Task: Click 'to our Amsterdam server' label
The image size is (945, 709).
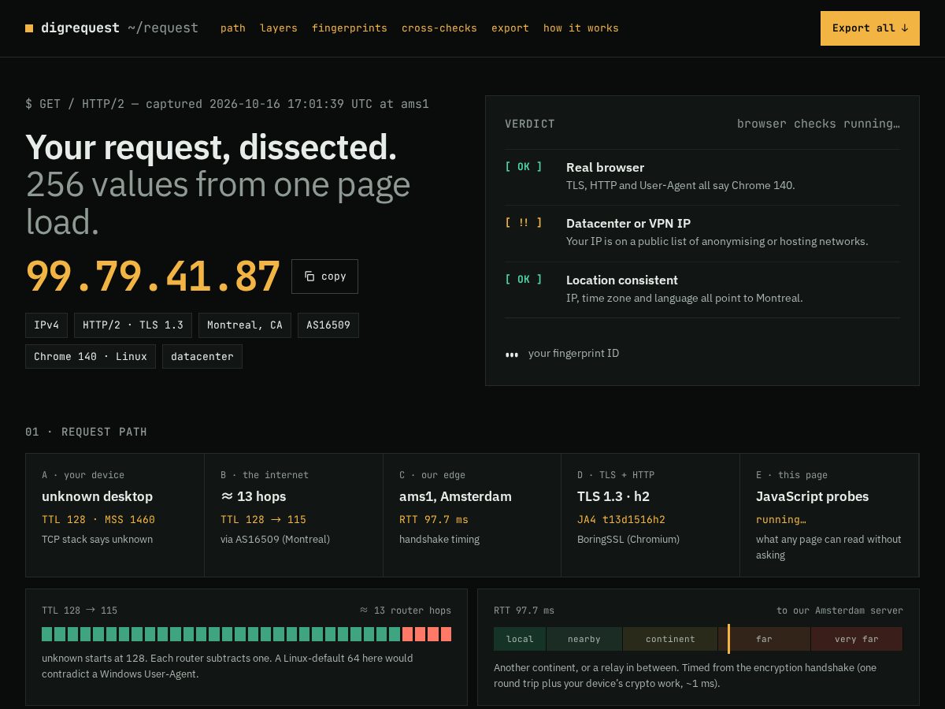Action: [839, 611]
